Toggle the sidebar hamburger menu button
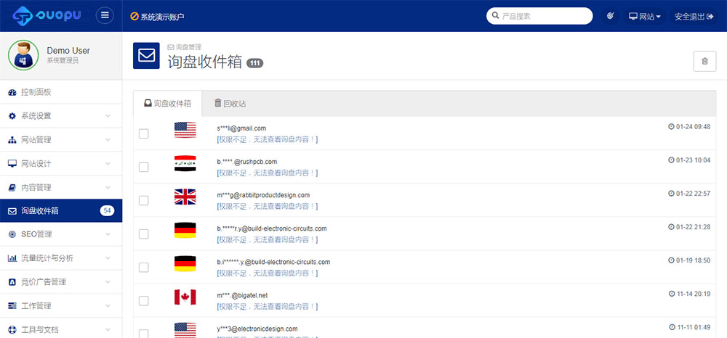 pos(105,16)
